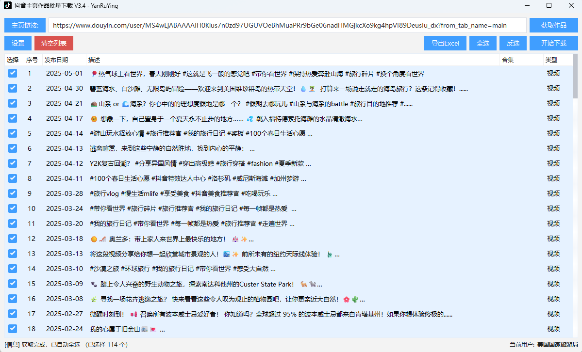
Task: Click description #我的旅行日记 #带你看世界 #每一帧
Action: coord(192,224)
